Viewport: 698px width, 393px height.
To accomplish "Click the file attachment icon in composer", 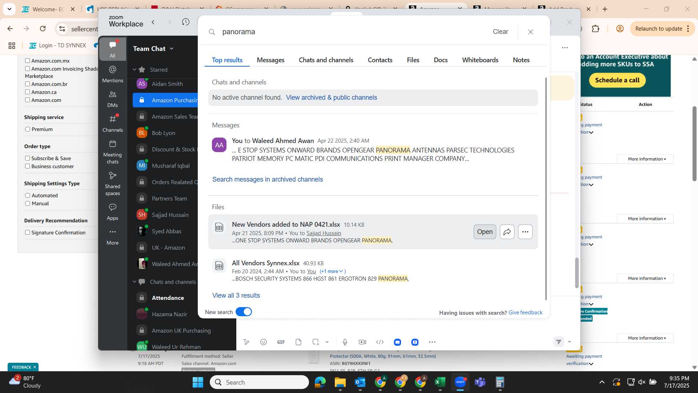I will coord(298,342).
